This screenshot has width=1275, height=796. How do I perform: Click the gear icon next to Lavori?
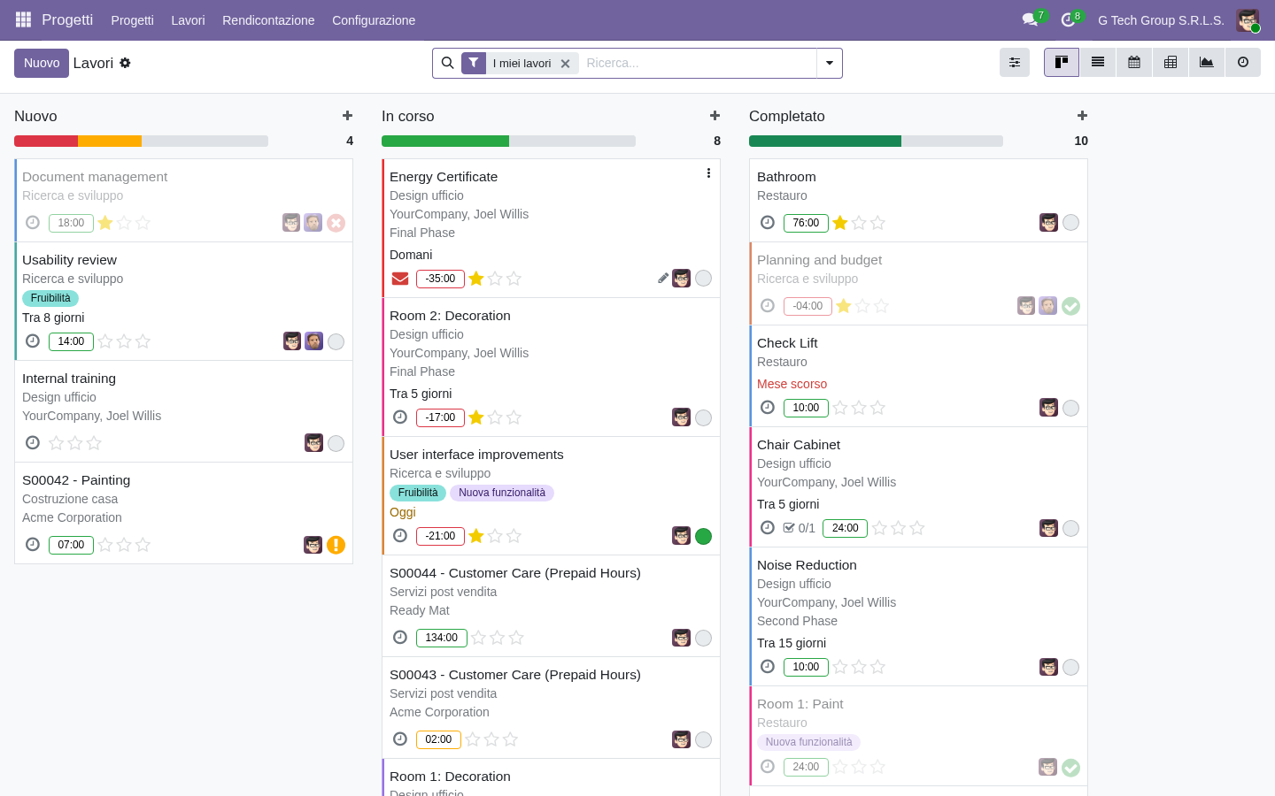[125, 63]
